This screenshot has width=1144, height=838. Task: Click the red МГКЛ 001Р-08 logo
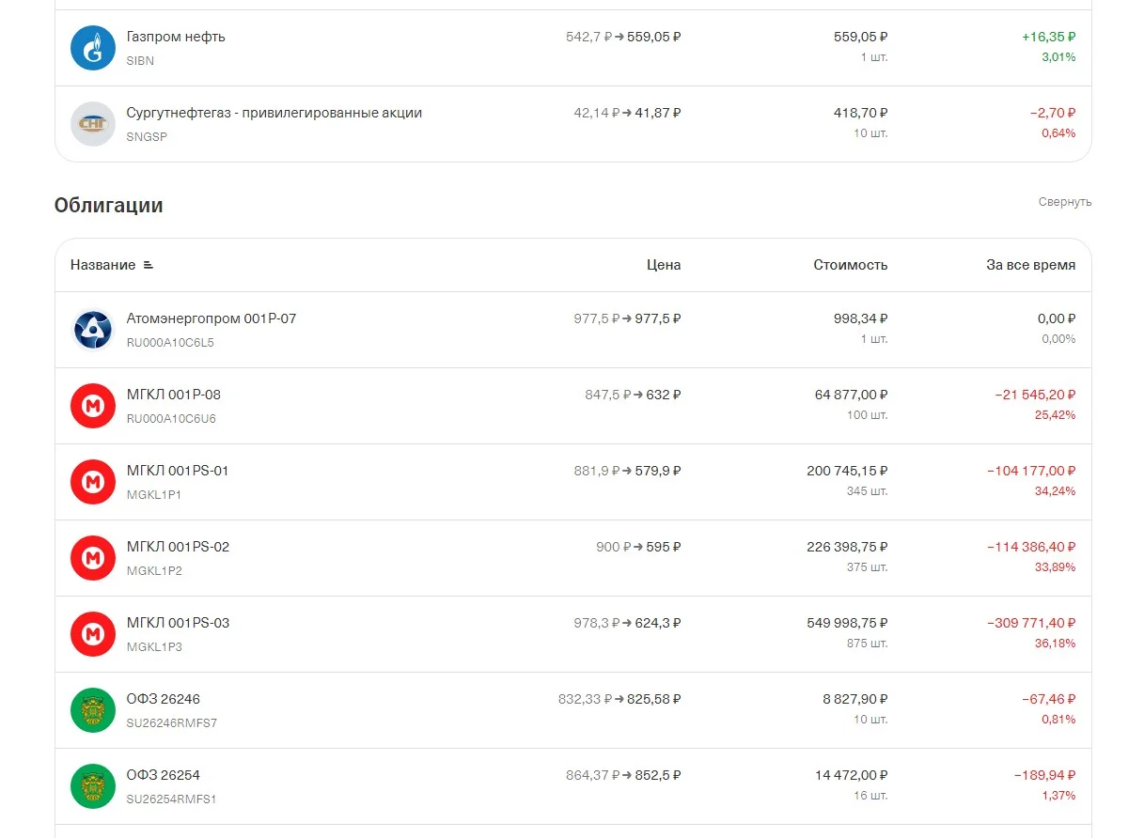(93, 406)
